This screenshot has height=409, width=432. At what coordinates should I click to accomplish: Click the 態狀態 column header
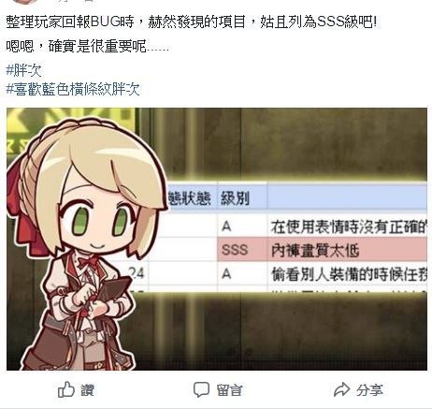190,197
